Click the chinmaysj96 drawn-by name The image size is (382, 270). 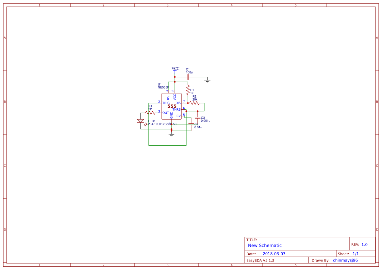345,260
